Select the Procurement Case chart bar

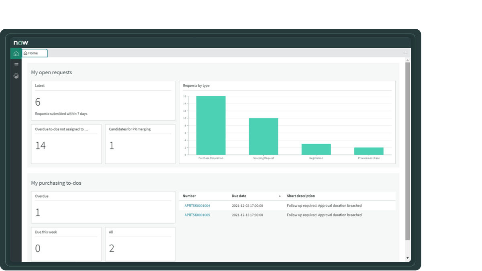[369, 151]
